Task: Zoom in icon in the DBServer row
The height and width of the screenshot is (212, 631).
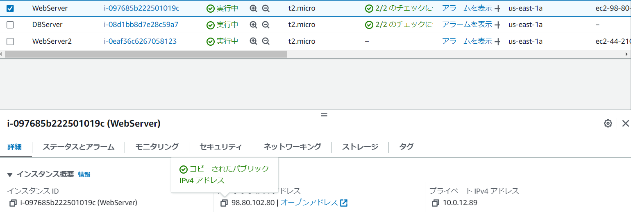Action: [x=253, y=25]
